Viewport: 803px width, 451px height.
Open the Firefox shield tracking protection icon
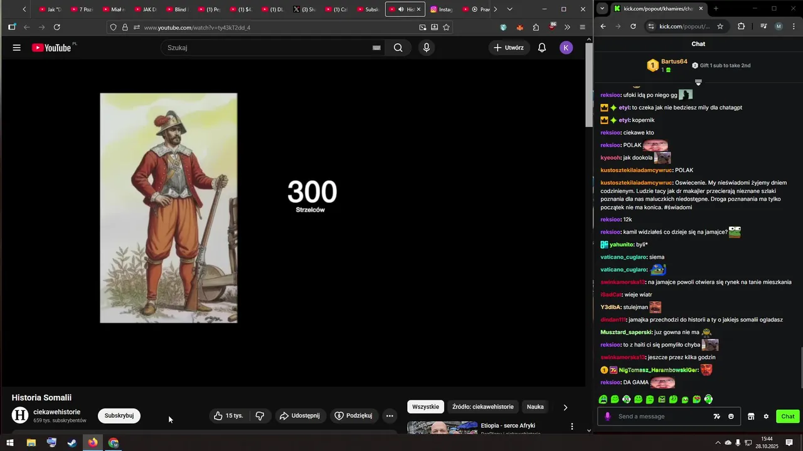tap(113, 28)
